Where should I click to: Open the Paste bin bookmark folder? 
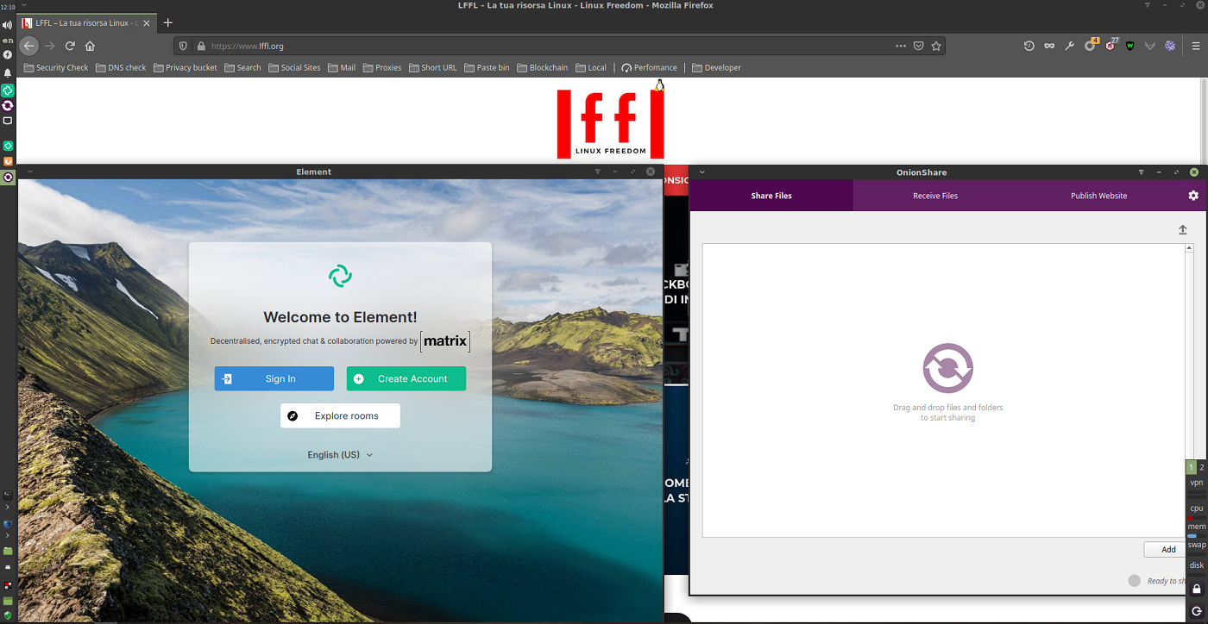click(487, 67)
